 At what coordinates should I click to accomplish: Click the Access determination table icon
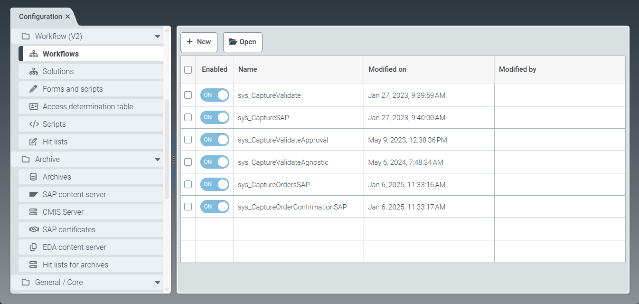[x=33, y=106]
